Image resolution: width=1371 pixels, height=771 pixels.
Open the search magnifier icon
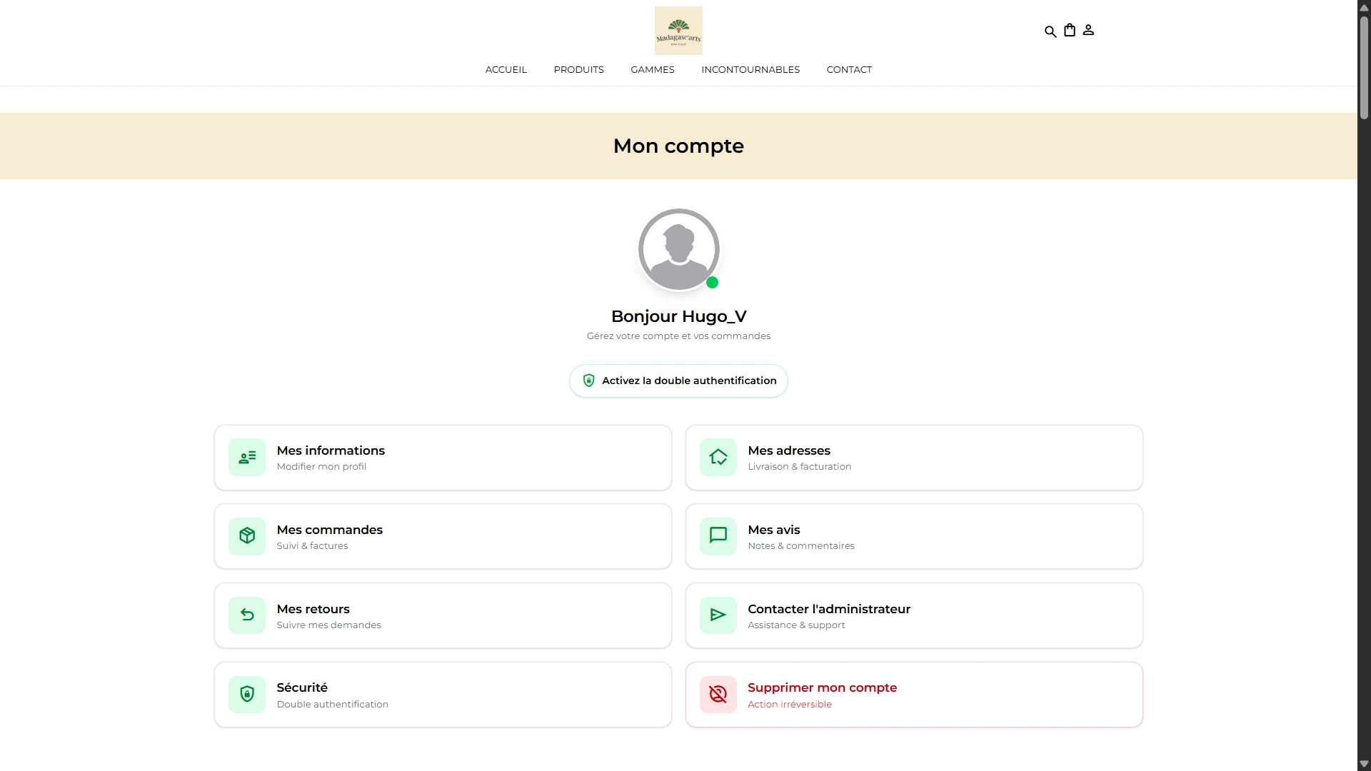tap(1050, 31)
